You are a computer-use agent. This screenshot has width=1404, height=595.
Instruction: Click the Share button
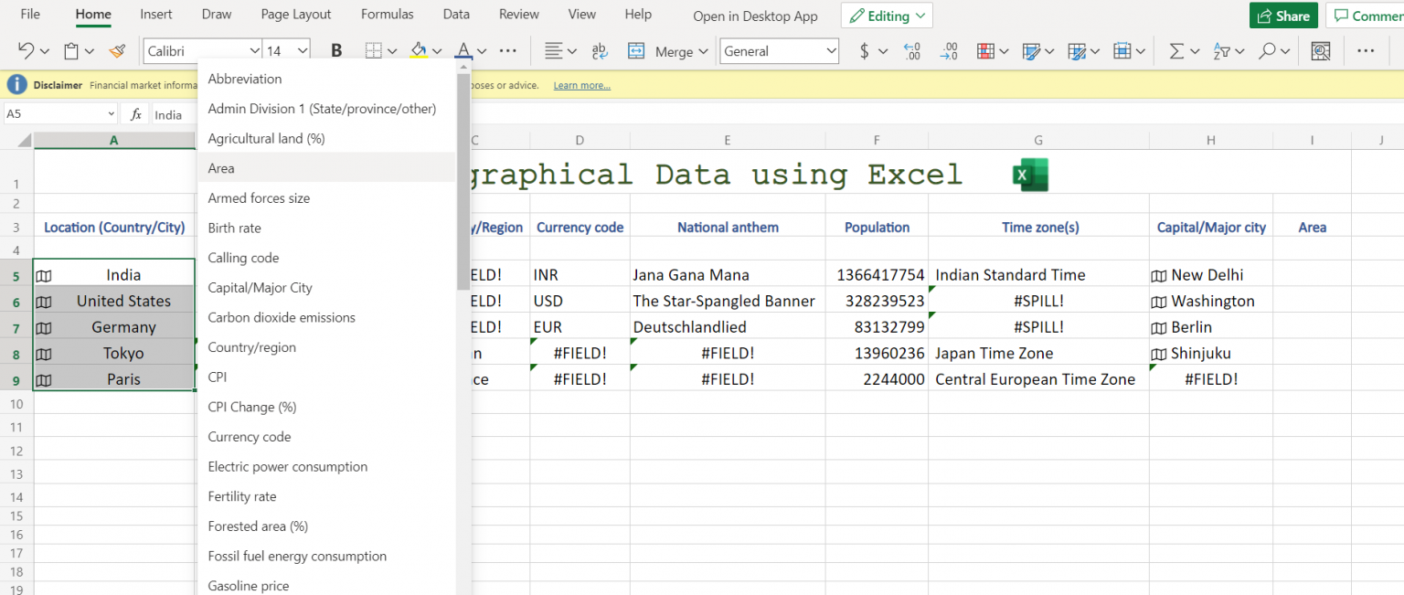pyautogui.click(x=1283, y=16)
